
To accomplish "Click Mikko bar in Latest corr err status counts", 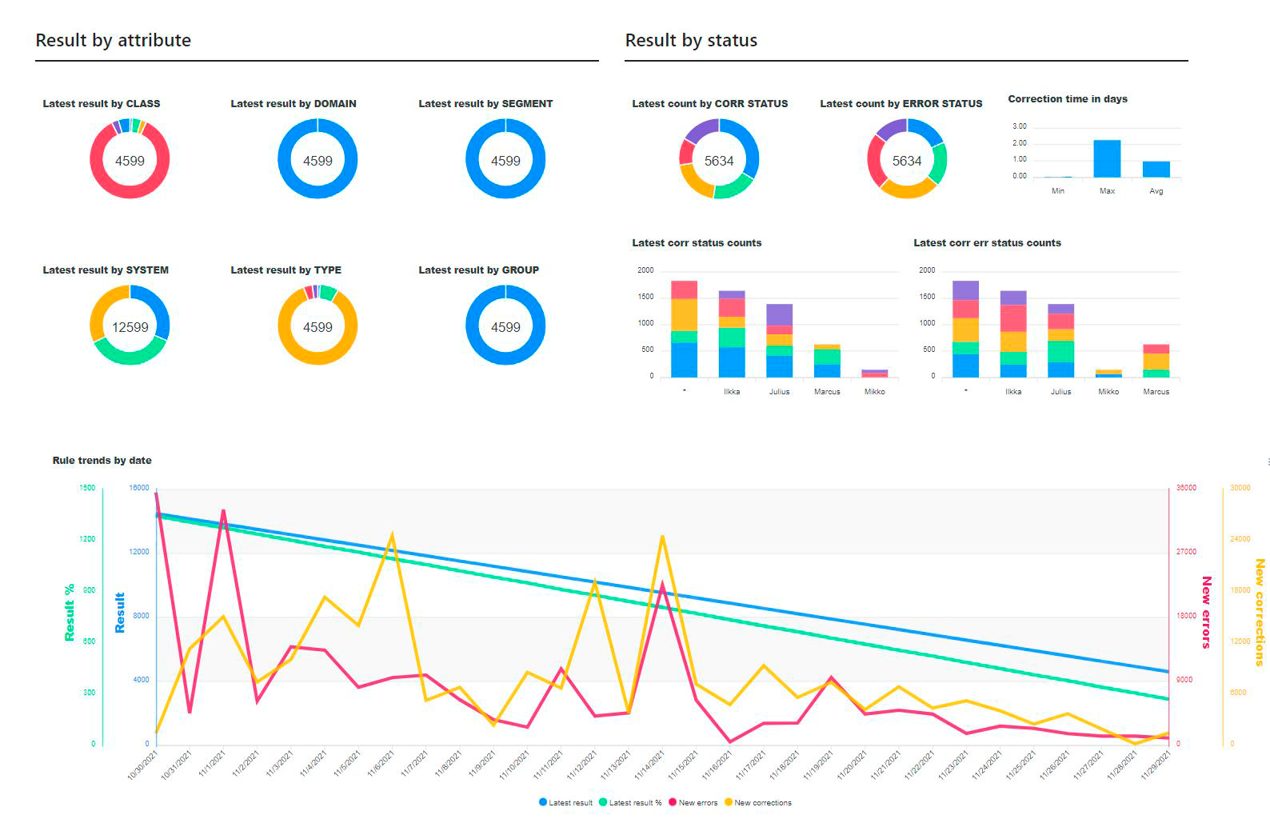I will click(x=1108, y=374).
